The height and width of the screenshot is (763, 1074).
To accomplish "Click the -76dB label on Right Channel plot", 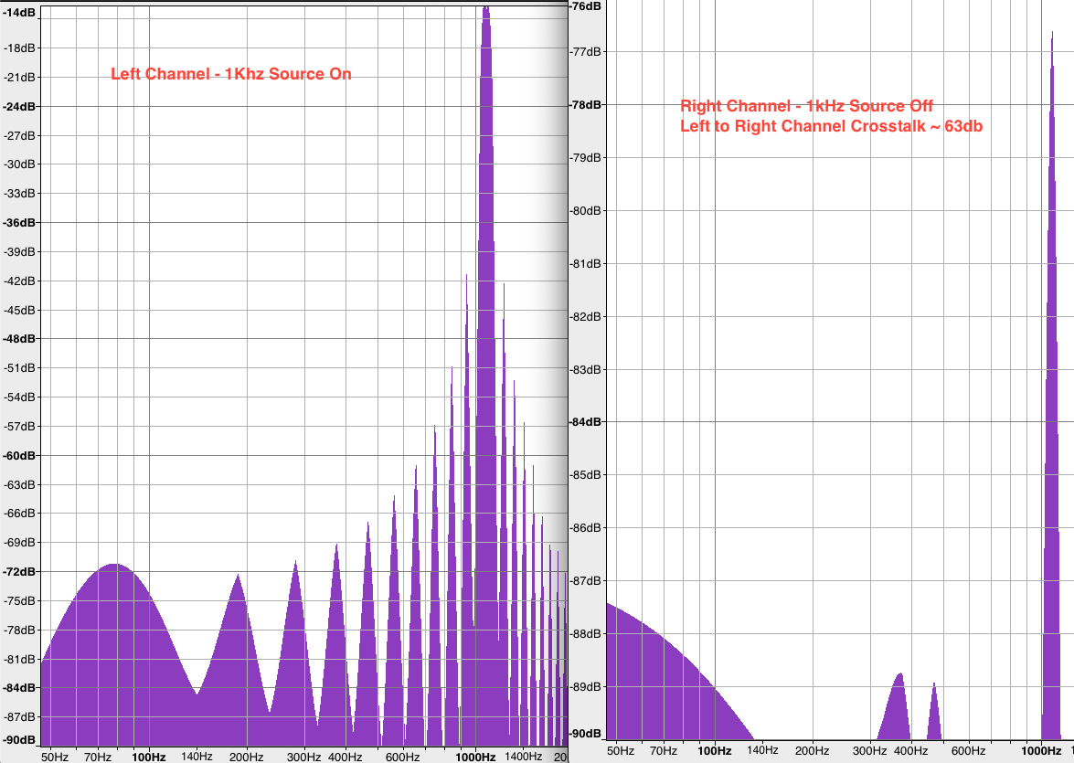I will (586, 6).
